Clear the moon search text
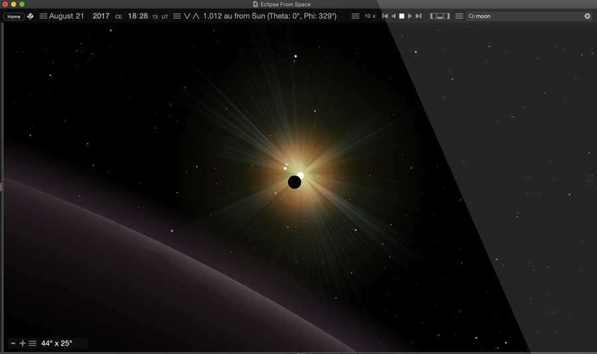Screen dimensions: 597x354 587,16
